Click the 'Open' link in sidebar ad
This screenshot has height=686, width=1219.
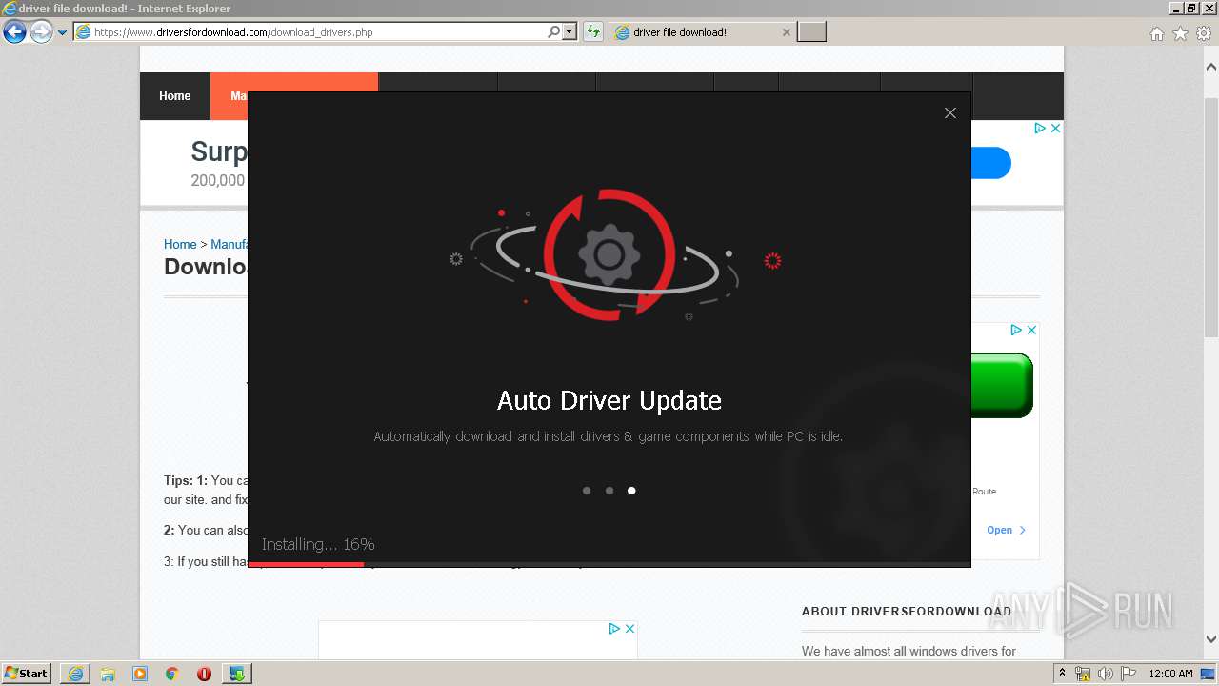(x=1006, y=530)
